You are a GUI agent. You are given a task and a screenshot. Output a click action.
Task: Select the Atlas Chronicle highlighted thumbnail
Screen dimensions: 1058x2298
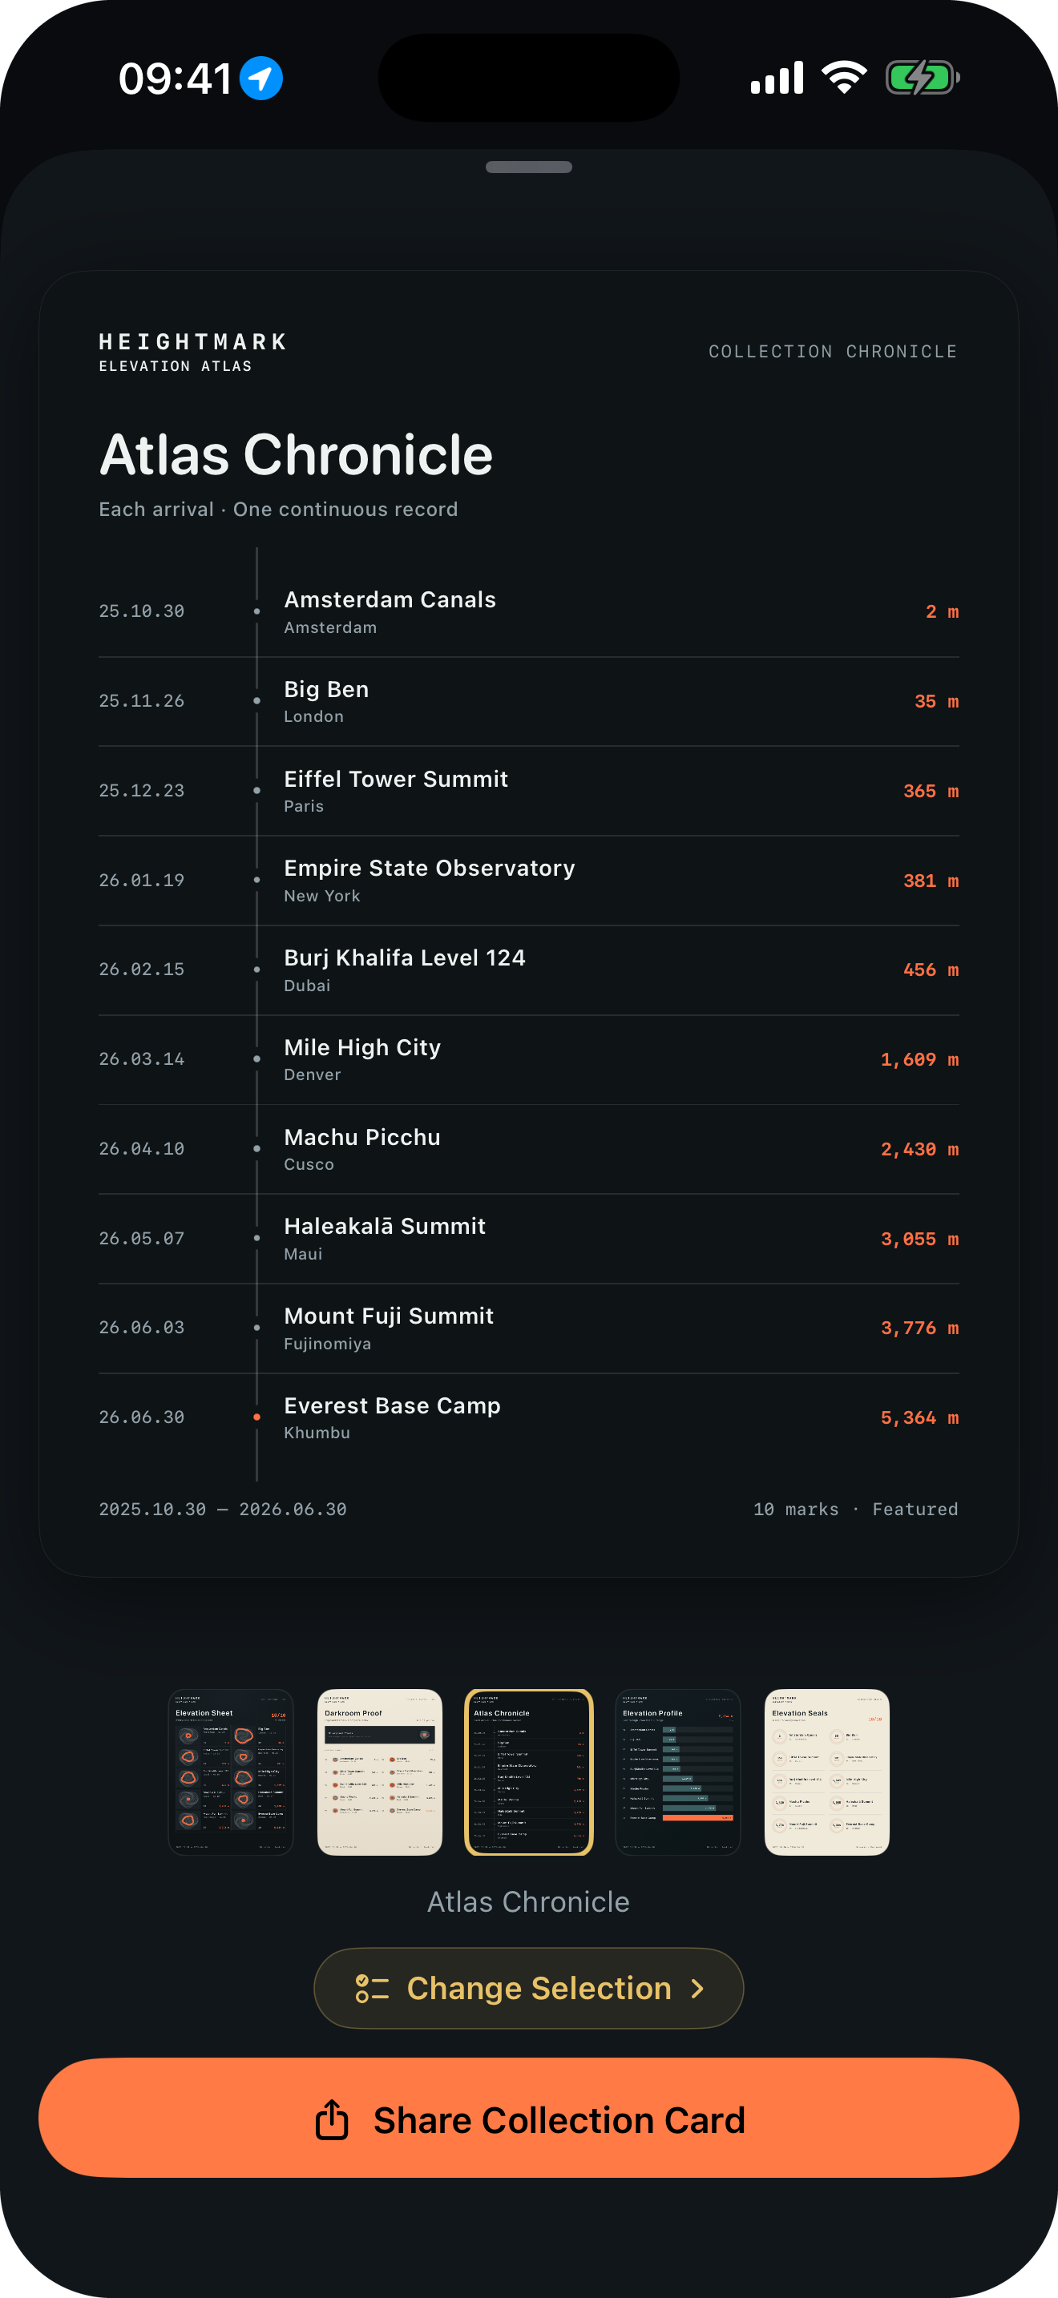point(529,1772)
